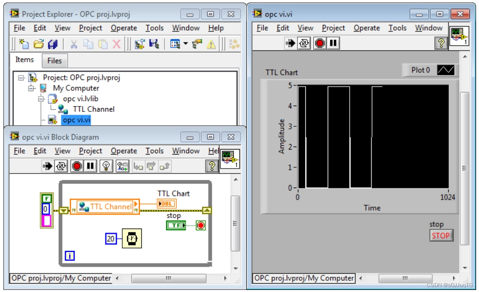This screenshot has width=479, height=292.
Task: Click VI icon pane in front panel corner
Action: [459, 36]
